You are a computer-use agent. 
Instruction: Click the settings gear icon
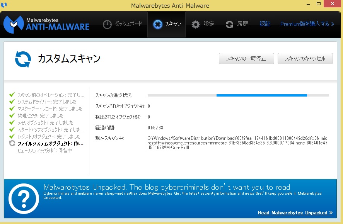click(x=196, y=24)
